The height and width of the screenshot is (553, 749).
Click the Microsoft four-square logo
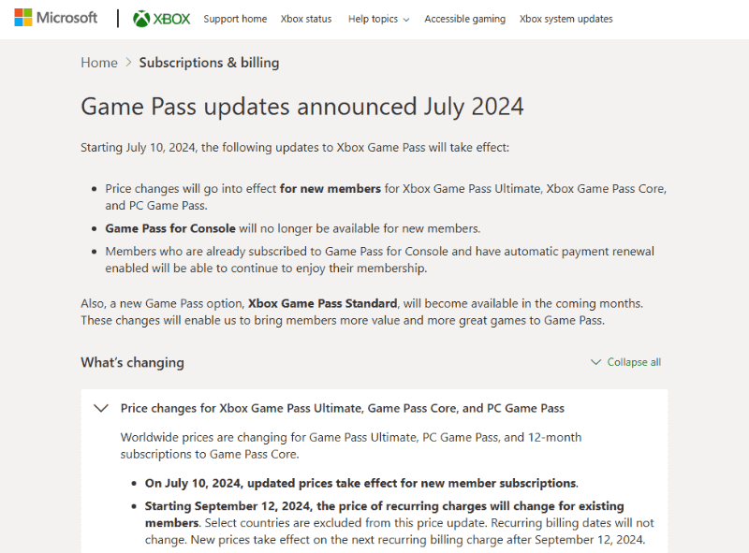23,18
